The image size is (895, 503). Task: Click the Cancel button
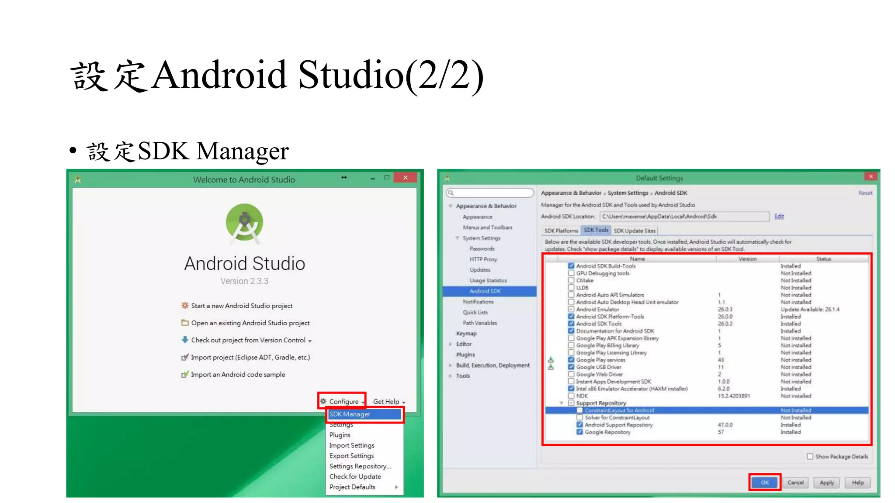coord(796,482)
